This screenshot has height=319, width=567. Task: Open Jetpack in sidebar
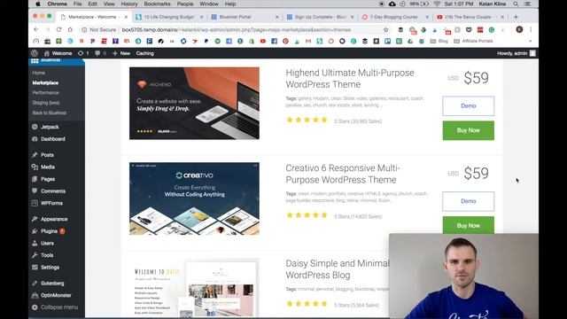50,127
